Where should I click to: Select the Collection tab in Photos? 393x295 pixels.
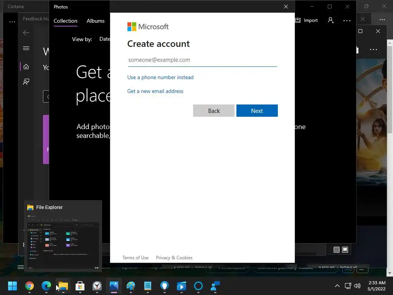point(65,21)
